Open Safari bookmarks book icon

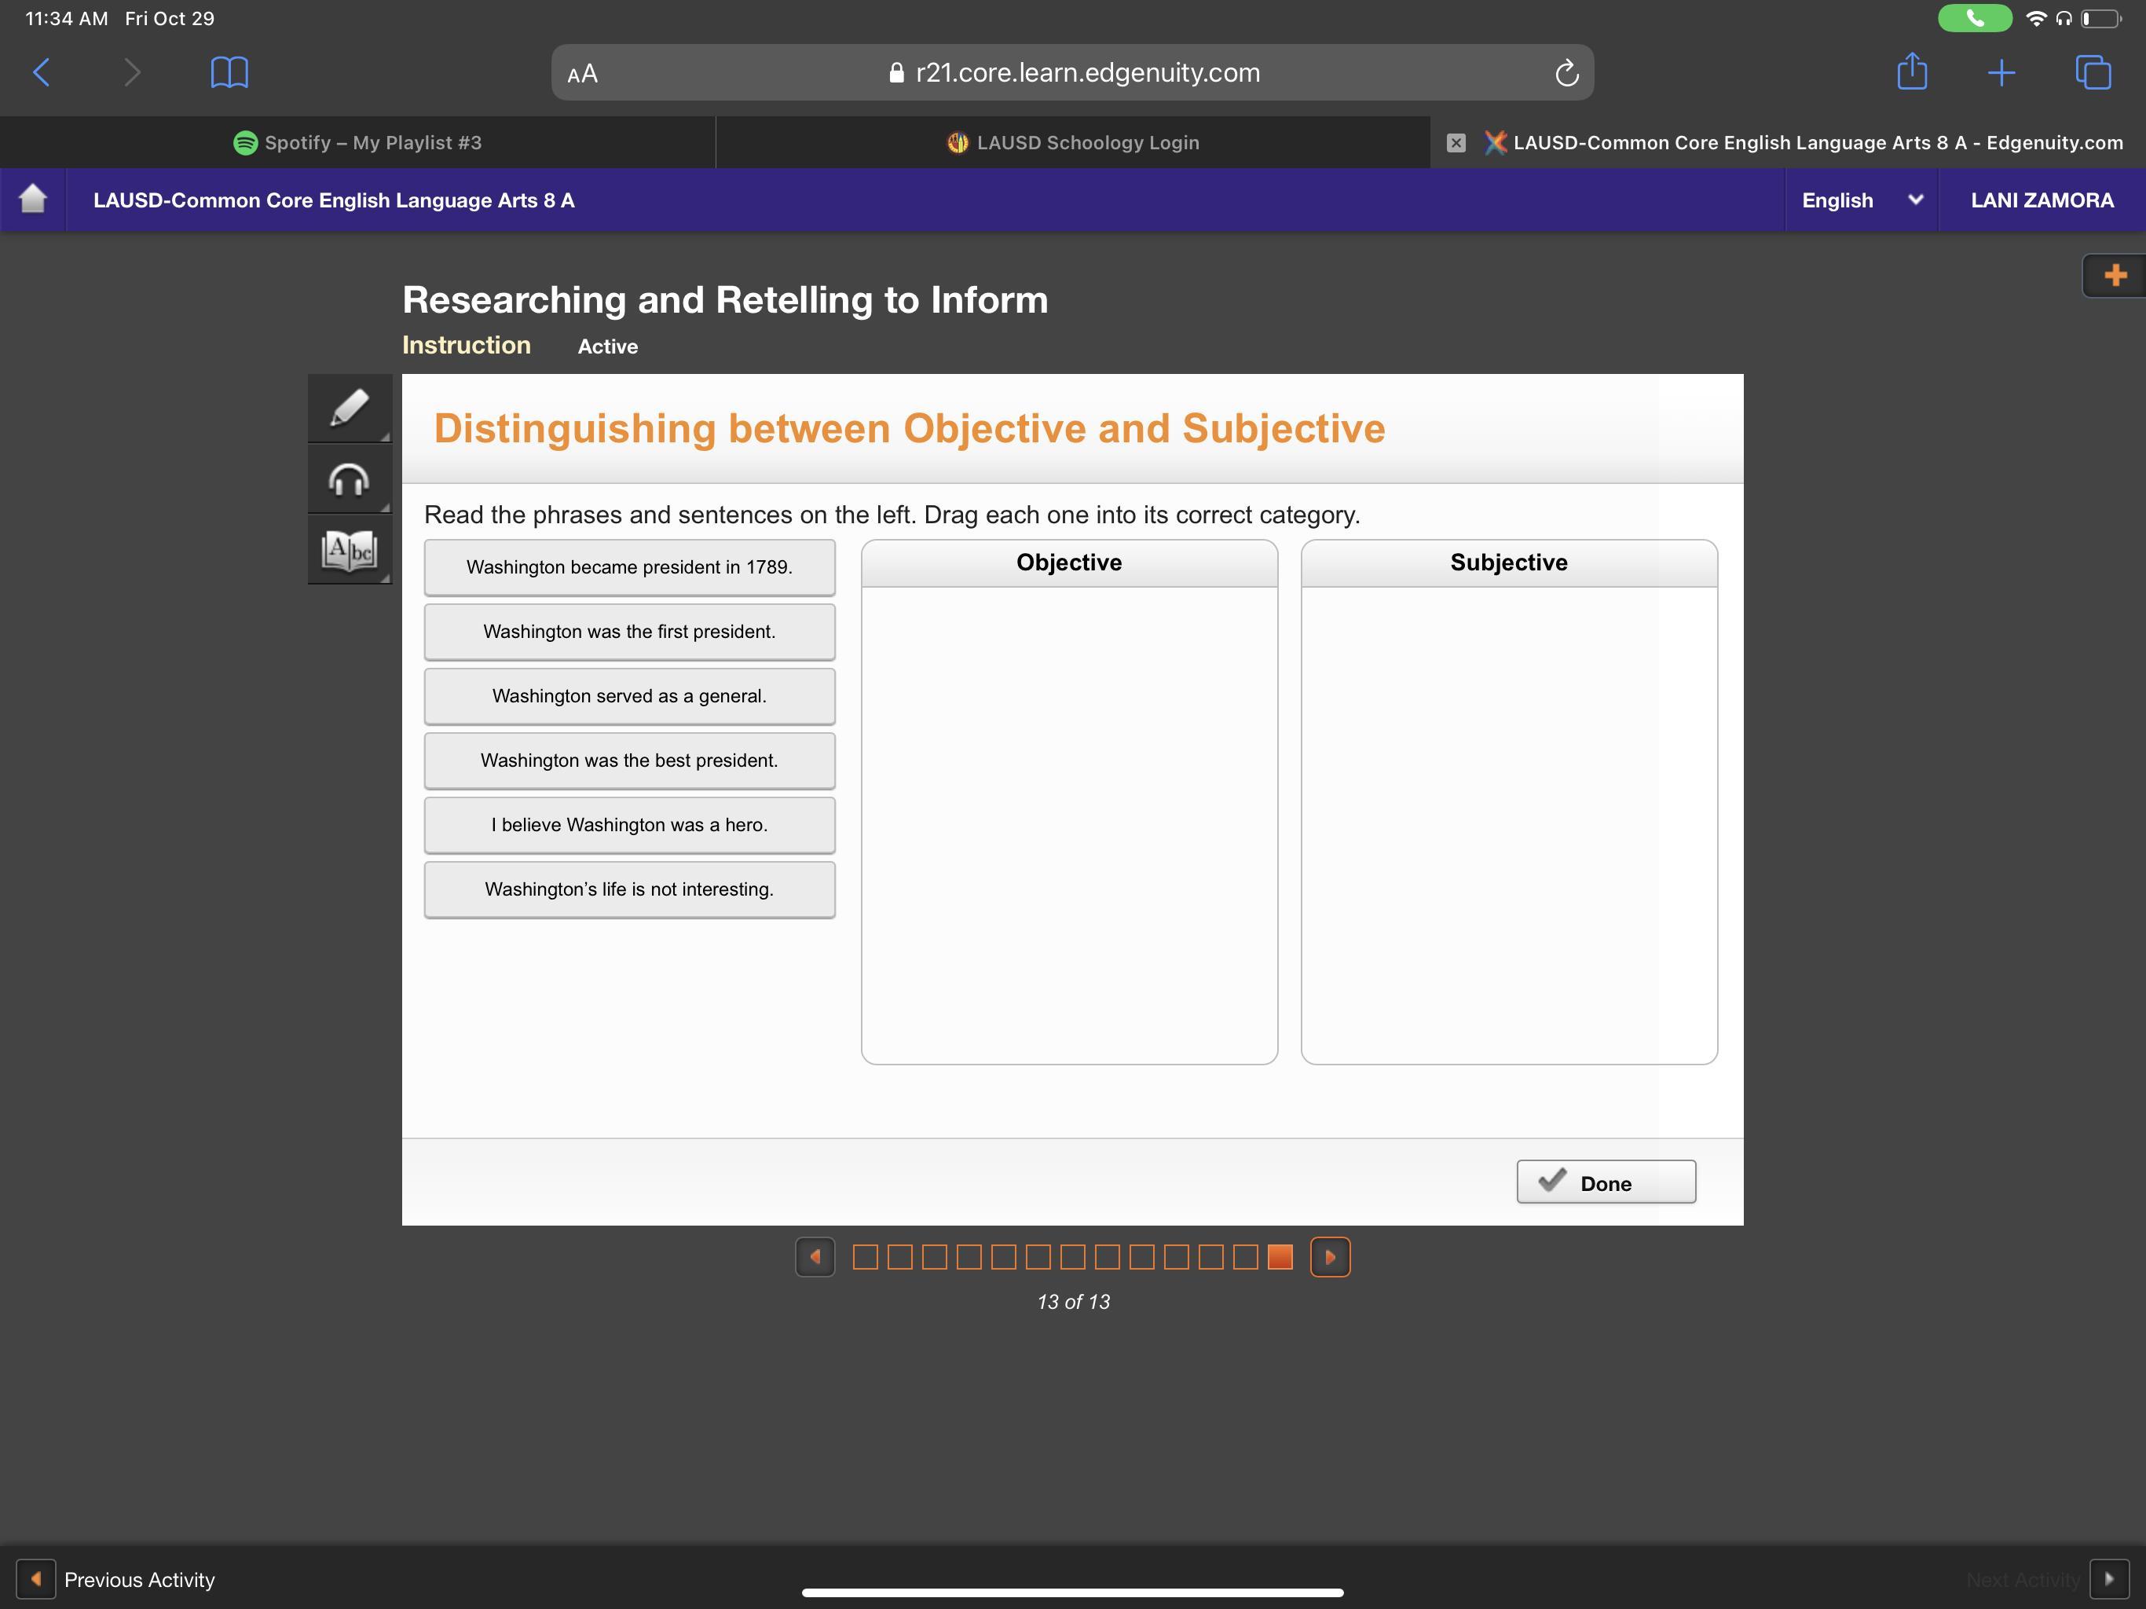(229, 73)
